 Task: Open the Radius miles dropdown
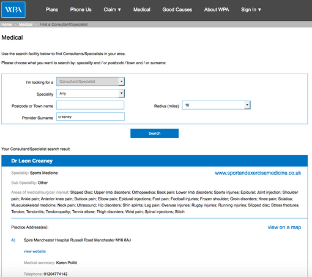tap(216, 105)
